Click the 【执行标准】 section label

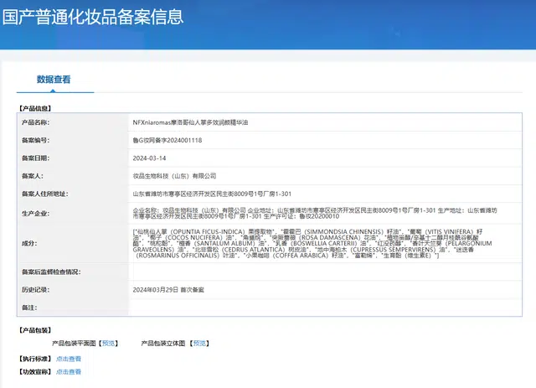(35, 358)
